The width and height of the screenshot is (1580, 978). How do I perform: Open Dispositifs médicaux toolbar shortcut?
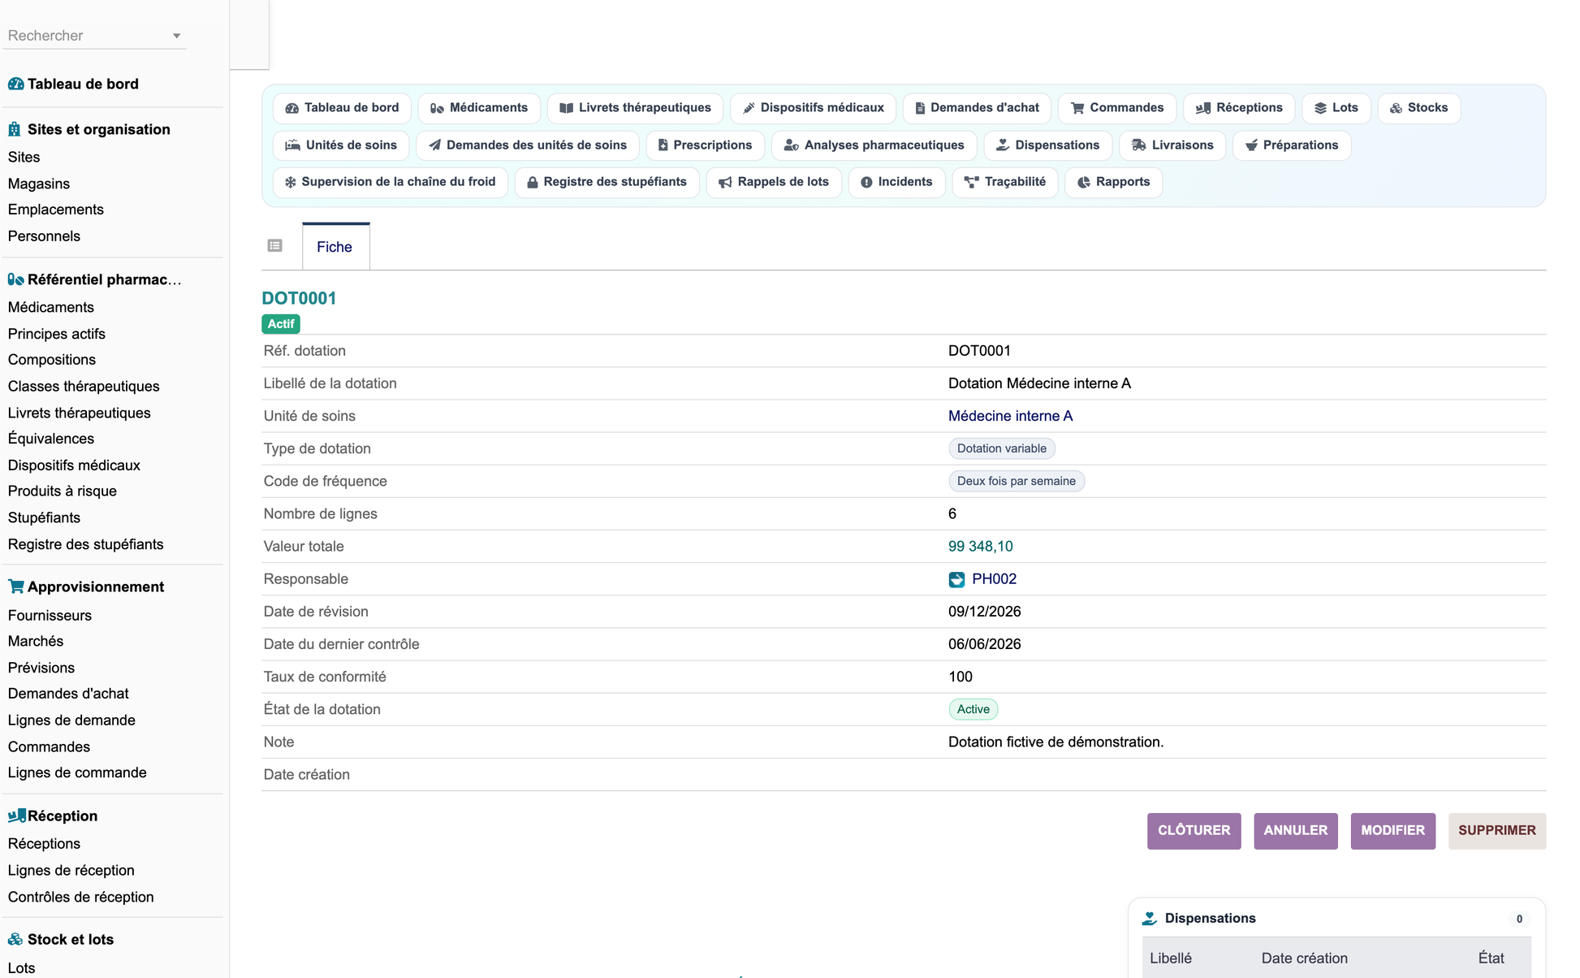813,108
